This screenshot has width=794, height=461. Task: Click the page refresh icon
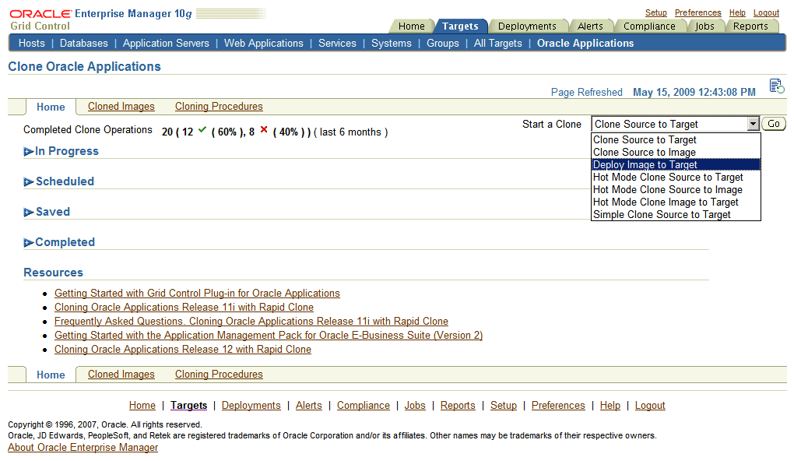[x=777, y=86]
